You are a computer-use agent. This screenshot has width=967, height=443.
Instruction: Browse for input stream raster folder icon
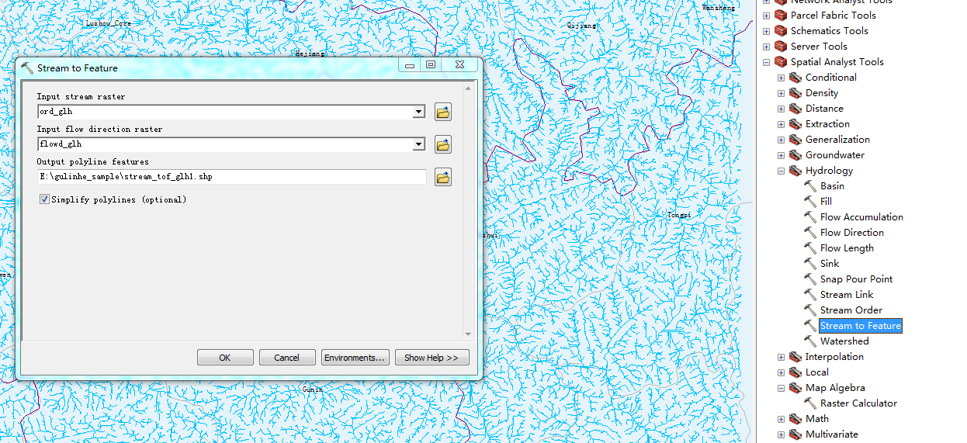pyautogui.click(x=443, y=112)
